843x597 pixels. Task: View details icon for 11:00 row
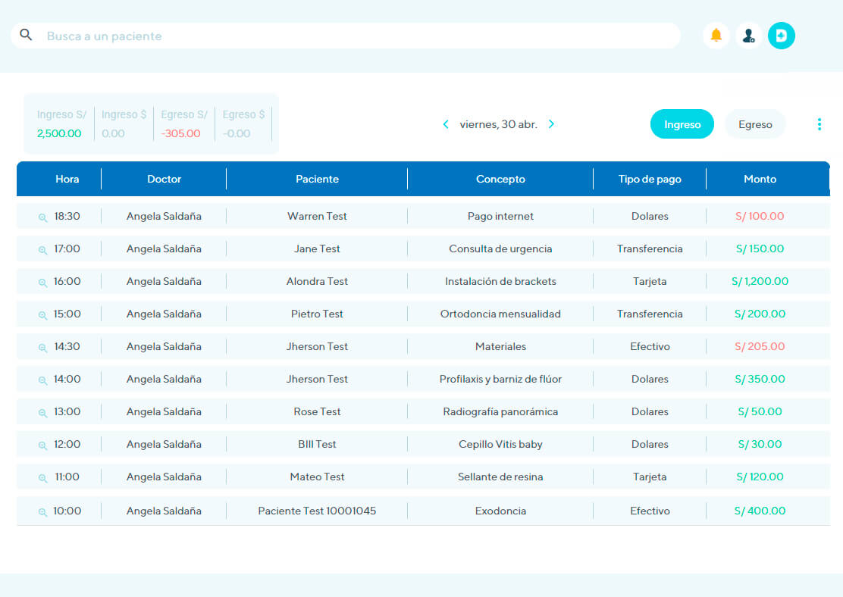tap(42, 478)
